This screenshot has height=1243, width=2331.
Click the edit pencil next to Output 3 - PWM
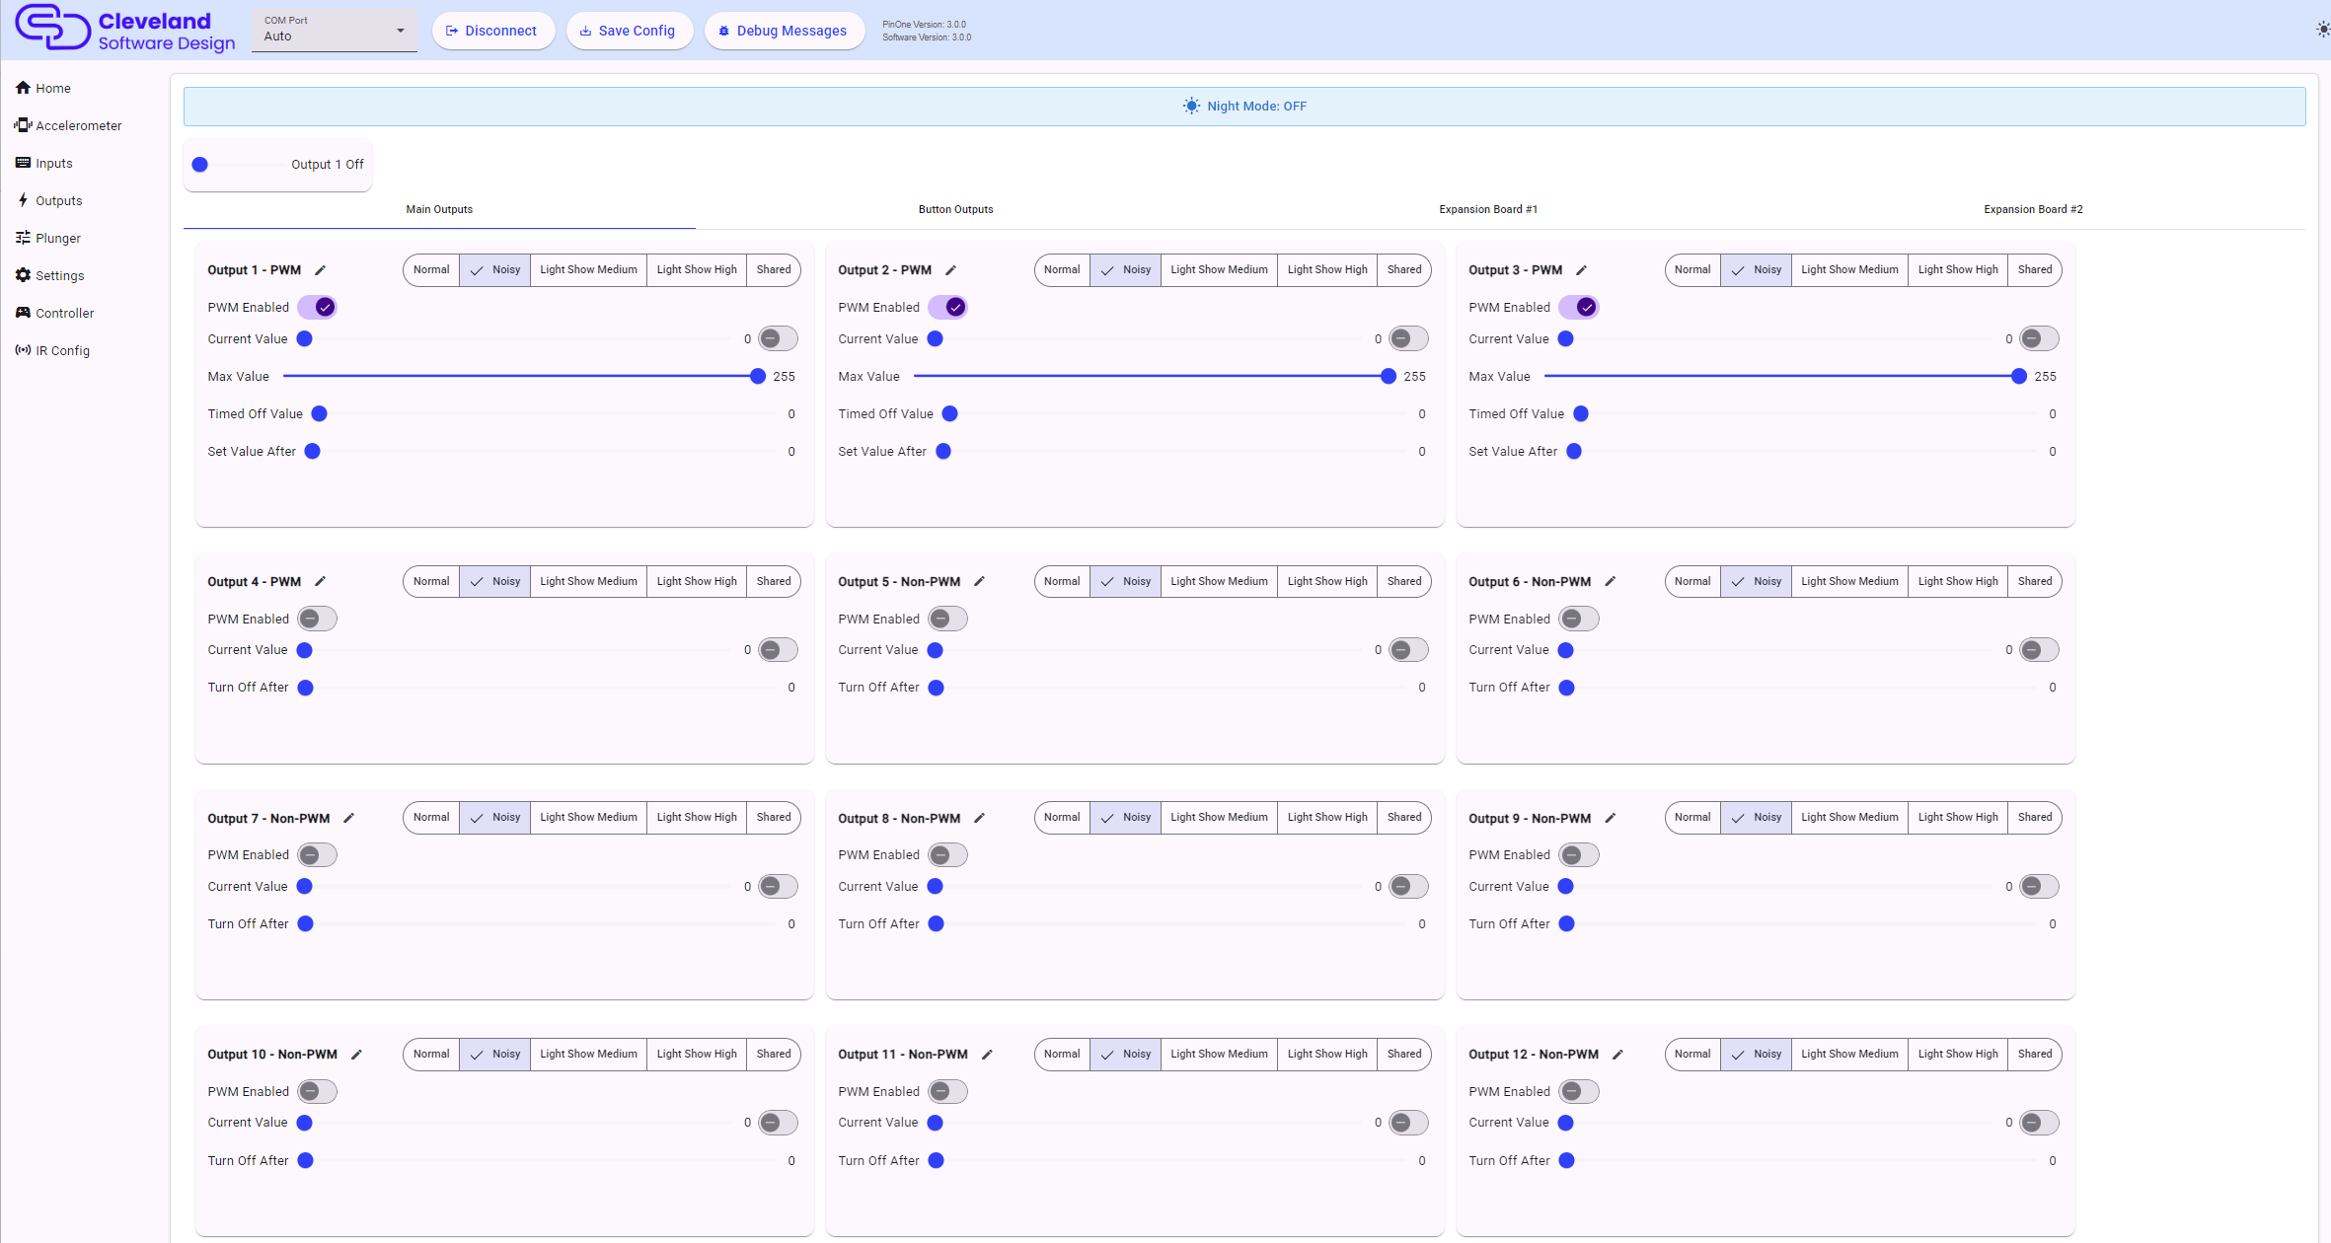[1581, 270]
